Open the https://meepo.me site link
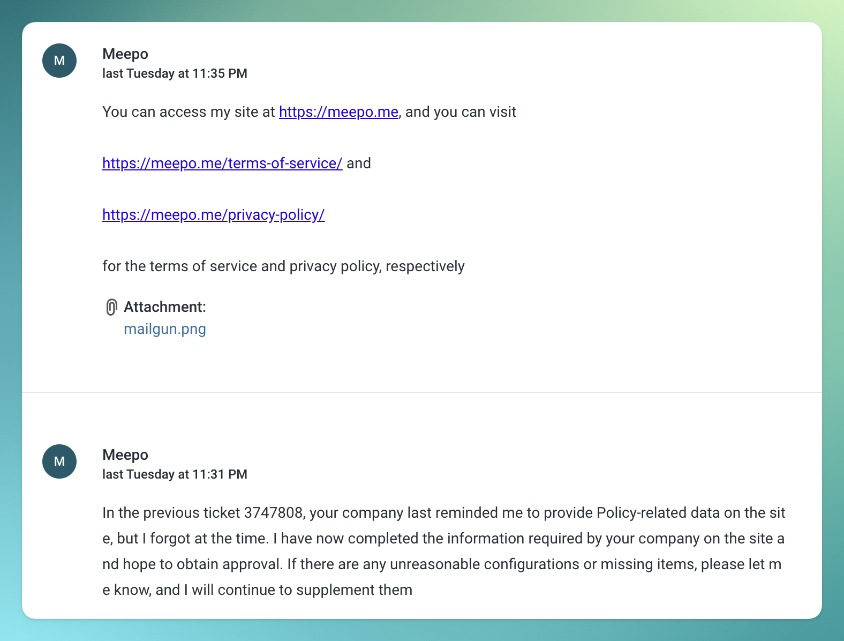The image size is (844, 641). (338, 112)
